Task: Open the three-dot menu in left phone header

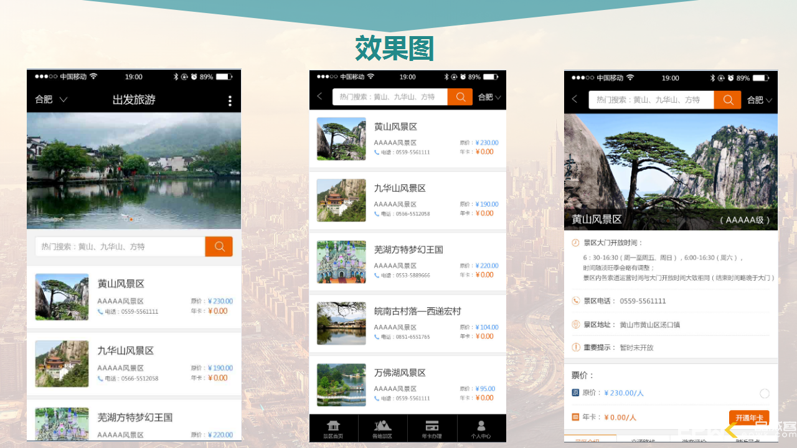Action: tap(230, 101)
